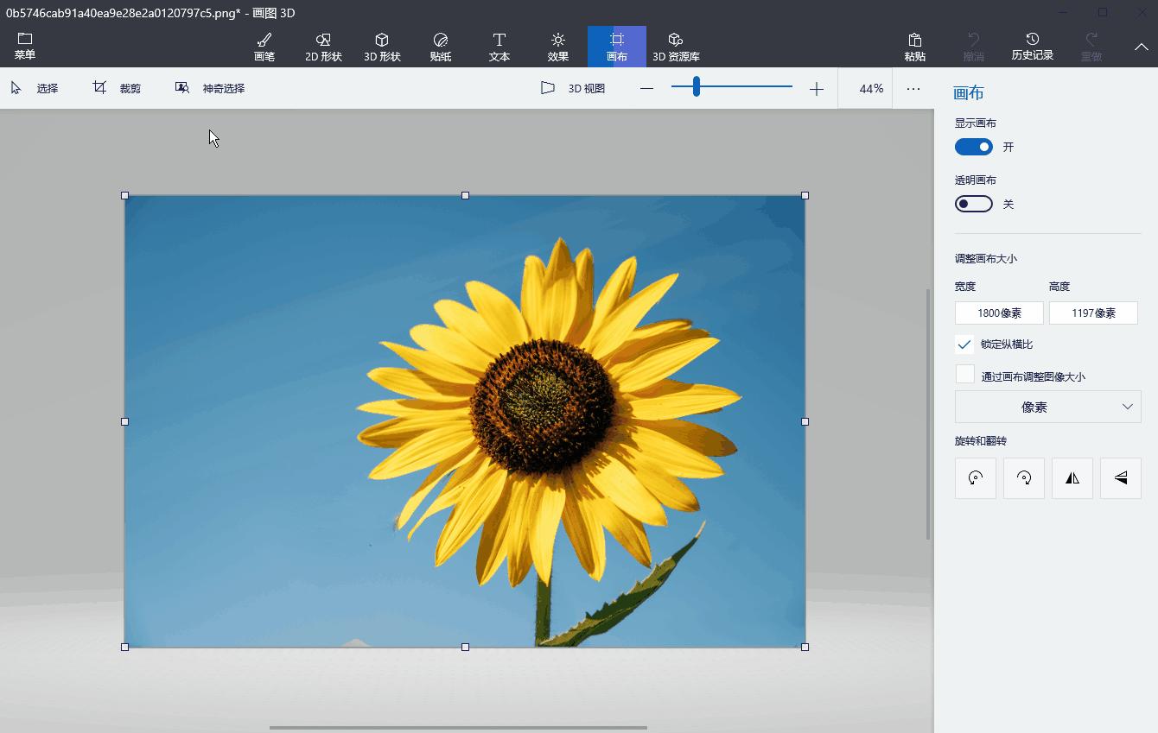Click the 撤消 undo button
Screen dimensions: 1158x733
974,47
